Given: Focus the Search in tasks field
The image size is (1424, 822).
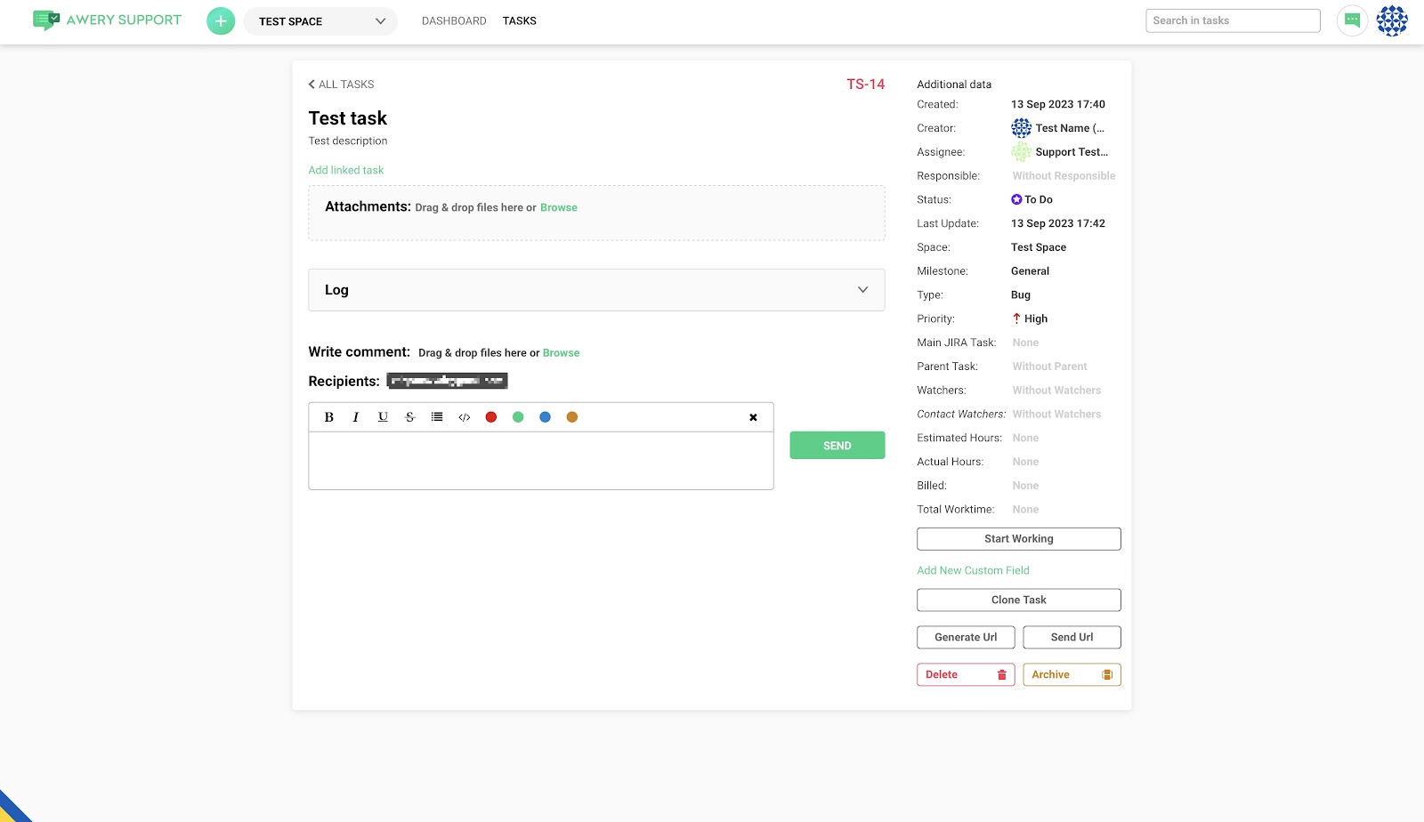Looking at the screenshot, I should [1232, 21].
